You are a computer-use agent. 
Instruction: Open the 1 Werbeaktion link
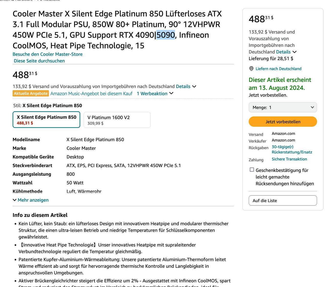(x=152, y=94)
